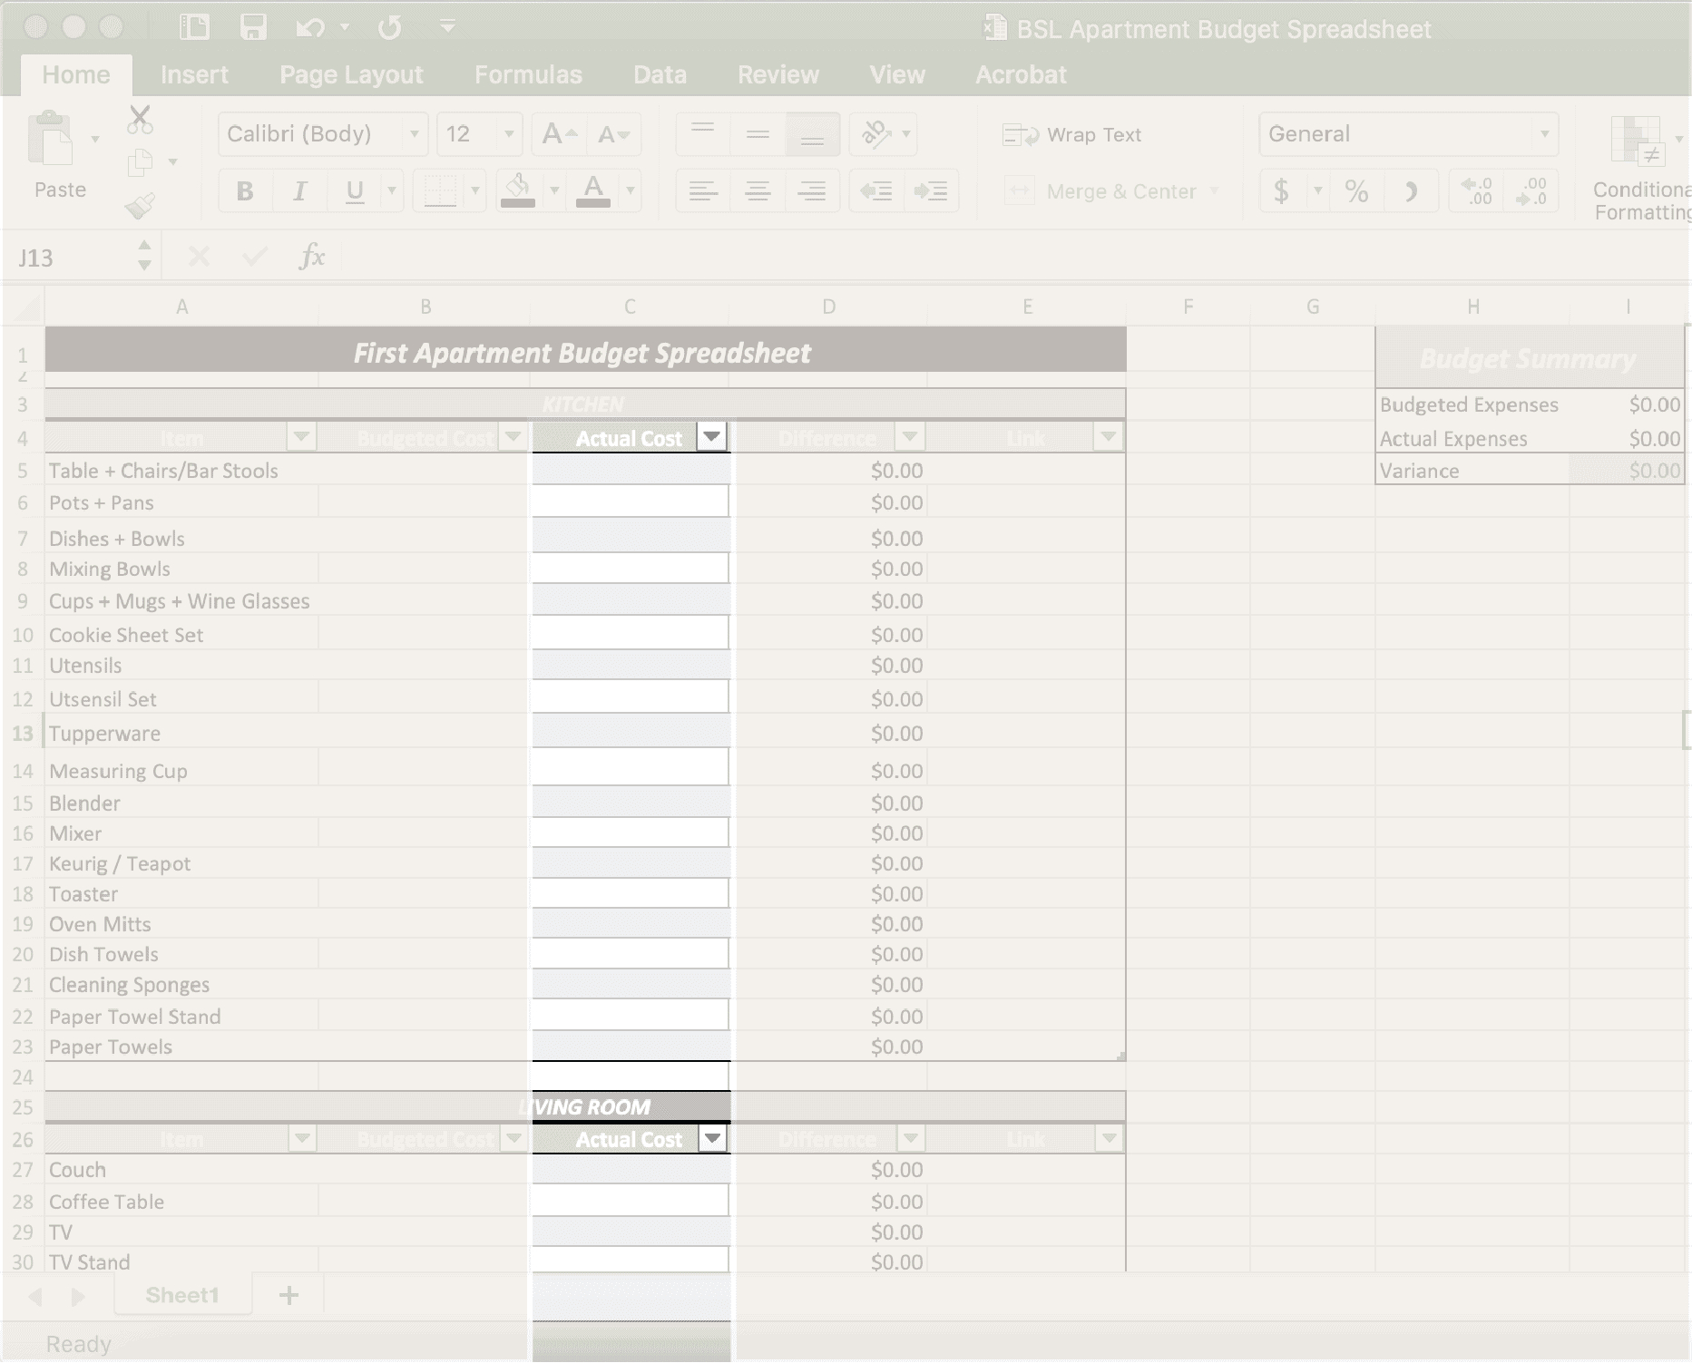Open Kitchen Link column filter dropdown
This screenshot has width=1692, height=1363.
tap(1109, 437)
